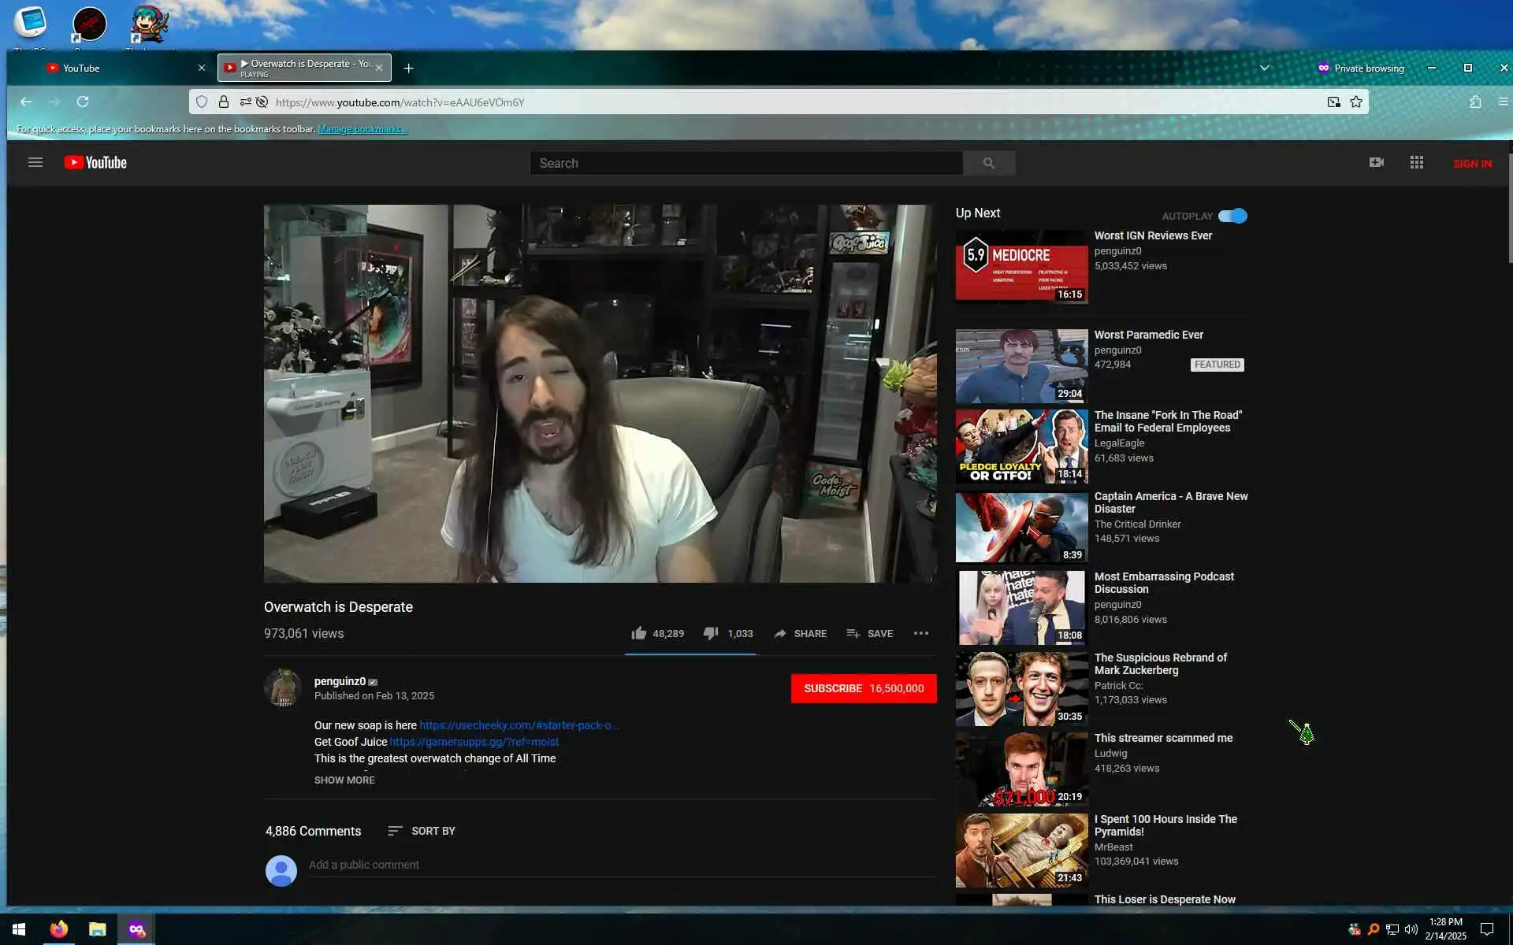Open the three-dot more actions menu
The width and height of the screenshot is (1513, 945).
point(920,633)
